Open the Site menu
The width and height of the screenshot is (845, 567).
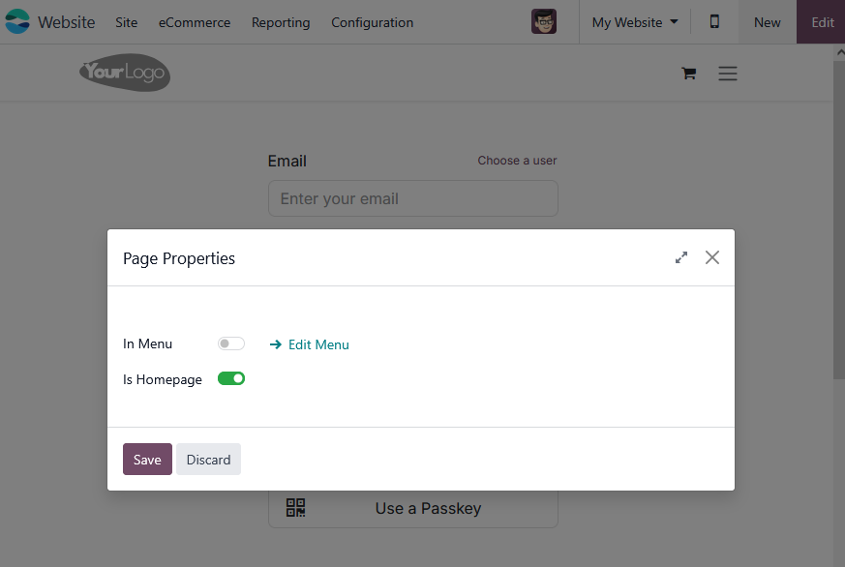pos(126,22)
